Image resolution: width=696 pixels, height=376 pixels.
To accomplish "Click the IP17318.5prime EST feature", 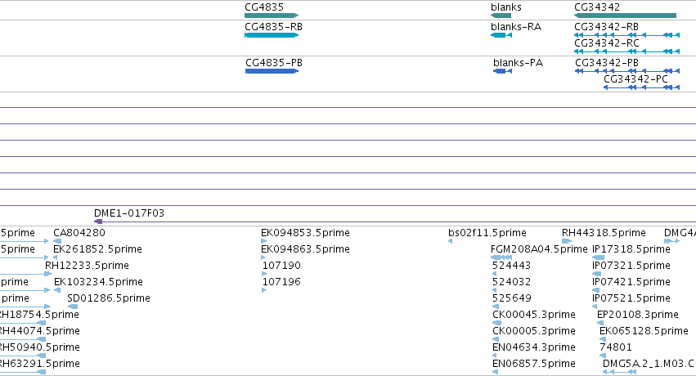I will [599, 257].
